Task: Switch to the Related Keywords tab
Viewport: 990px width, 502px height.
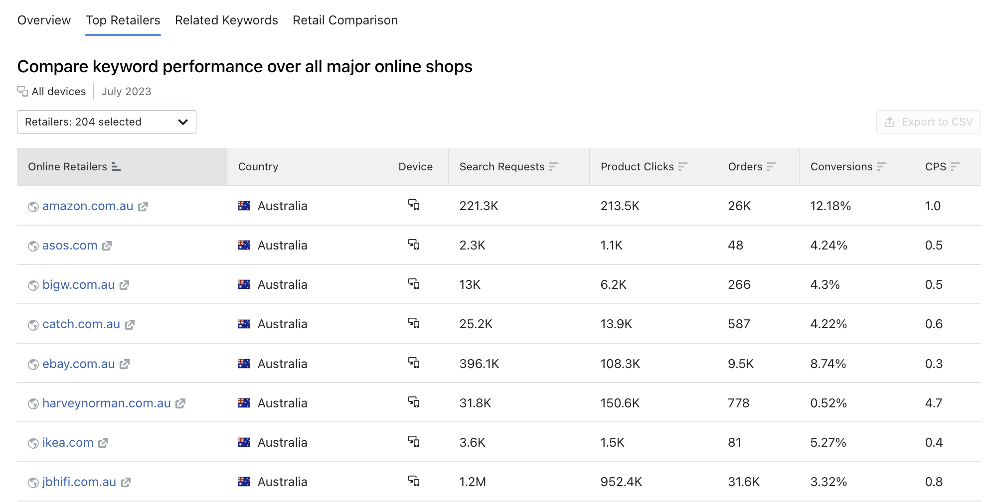Action: pos(226,20)
